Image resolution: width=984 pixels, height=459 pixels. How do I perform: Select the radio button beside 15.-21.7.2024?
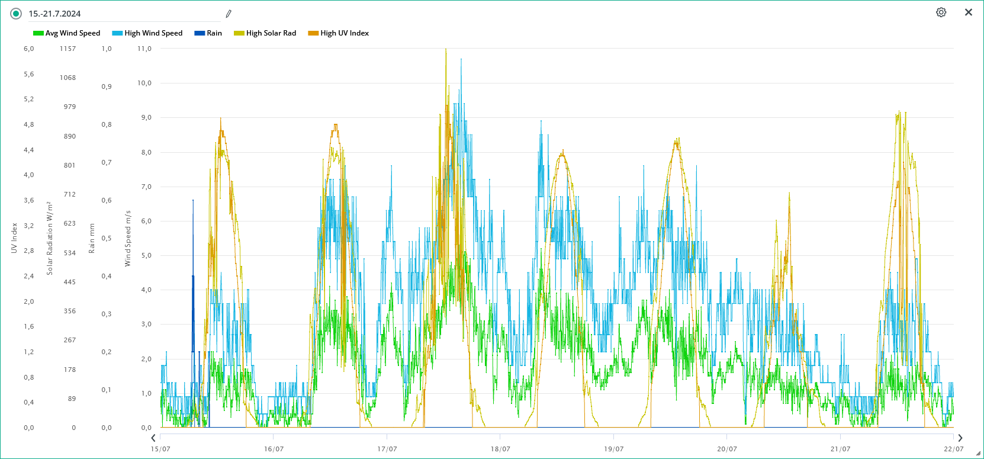(16, 13)
